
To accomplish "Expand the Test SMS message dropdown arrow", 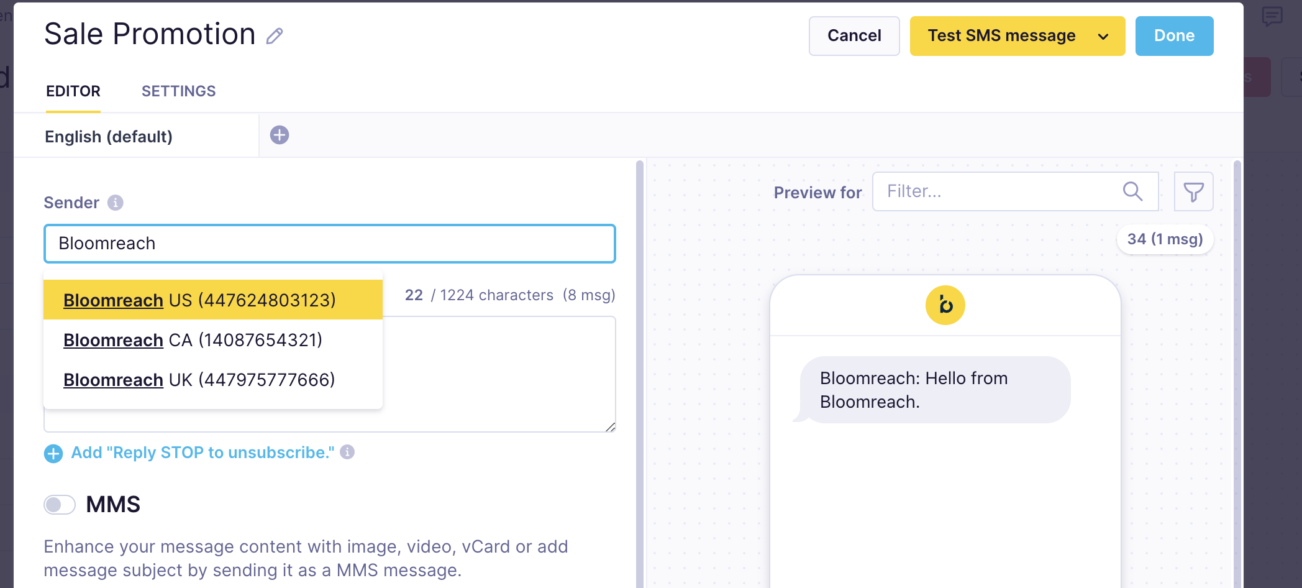I will (1103, 36).
